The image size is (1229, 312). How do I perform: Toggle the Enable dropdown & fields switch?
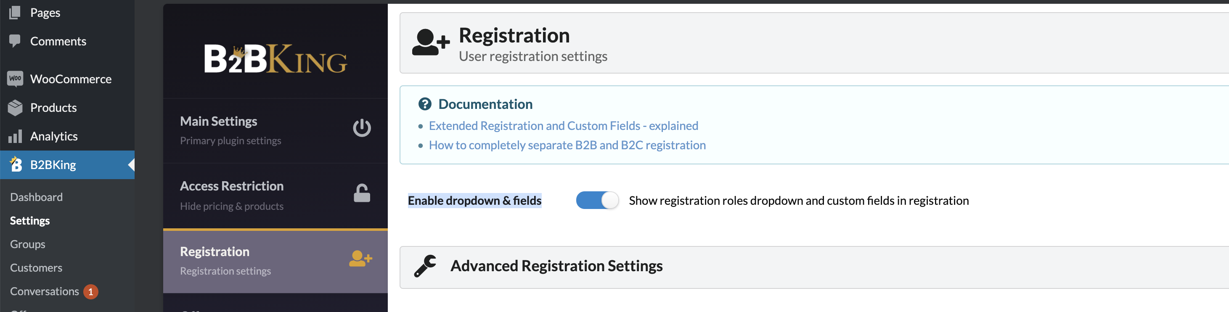[597, 201]
